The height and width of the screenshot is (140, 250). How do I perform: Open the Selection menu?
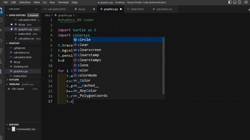coord(25,2)
